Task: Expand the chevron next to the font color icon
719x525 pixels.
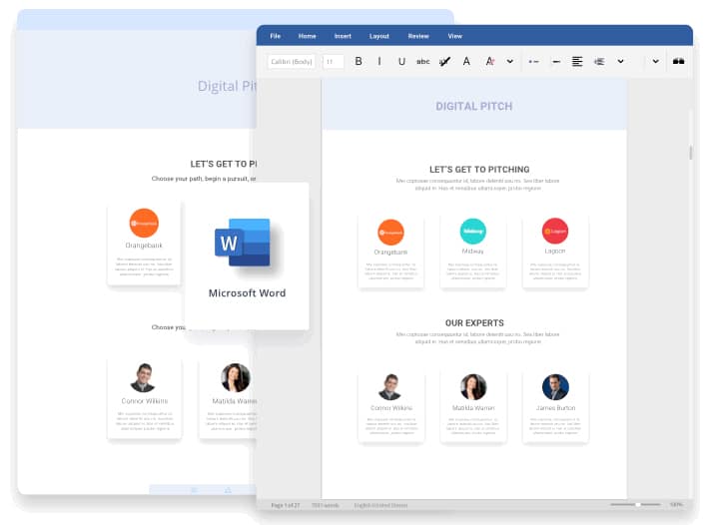Action: (510, 62)
